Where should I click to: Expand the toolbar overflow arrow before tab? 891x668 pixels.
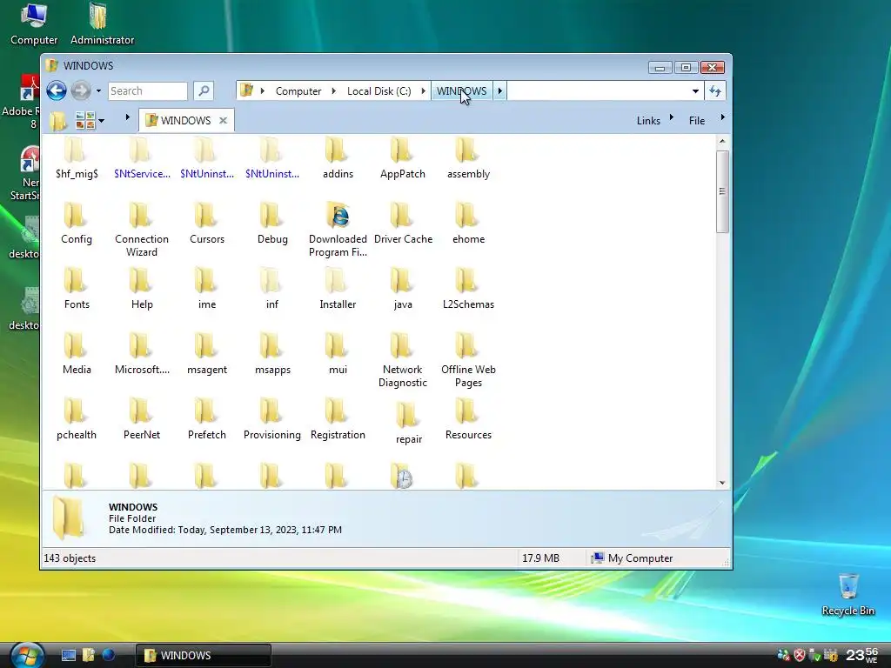127,117
